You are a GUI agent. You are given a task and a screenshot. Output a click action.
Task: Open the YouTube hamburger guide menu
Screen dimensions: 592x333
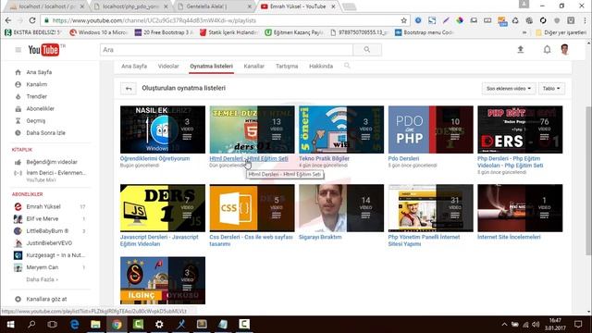click(18, 50)
